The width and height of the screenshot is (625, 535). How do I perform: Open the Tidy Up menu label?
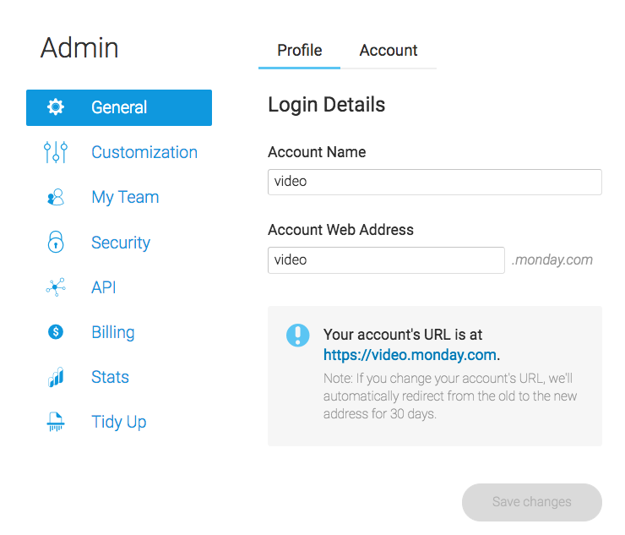pyautogui.click(x=119, y=422)
